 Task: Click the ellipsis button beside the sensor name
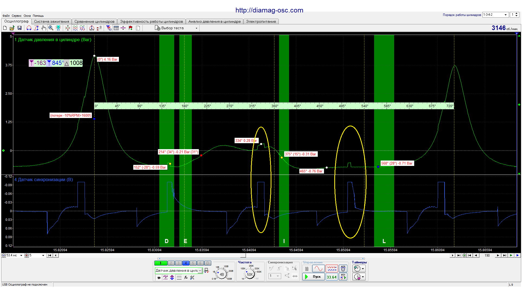(x=200, y=270)
